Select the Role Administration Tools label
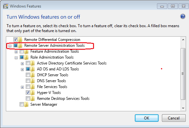 click(52, 57)
